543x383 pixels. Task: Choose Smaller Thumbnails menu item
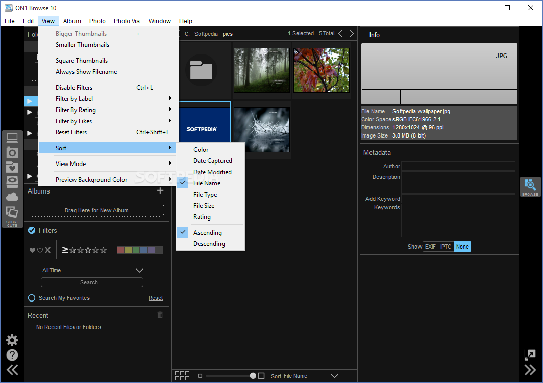(108, 45)
